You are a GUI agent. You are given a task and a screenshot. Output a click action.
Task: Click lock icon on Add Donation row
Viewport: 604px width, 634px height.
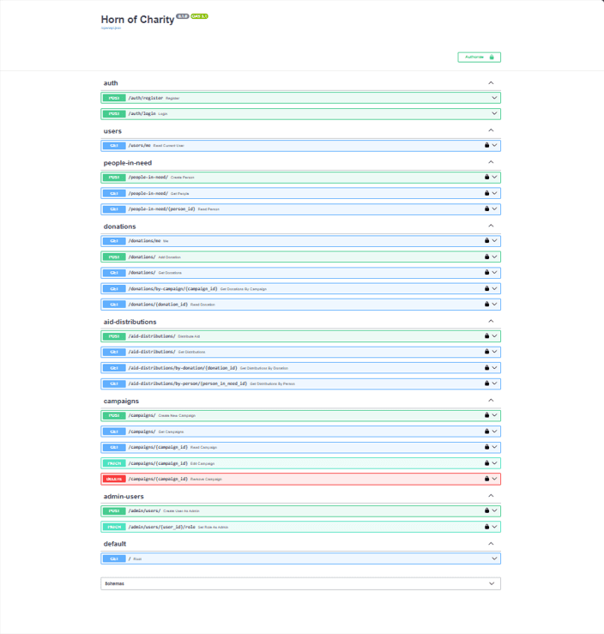[486, 257]
